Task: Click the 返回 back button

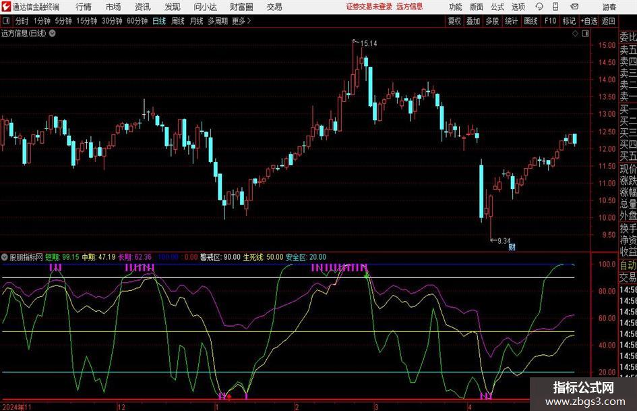Action: [608, 21]
